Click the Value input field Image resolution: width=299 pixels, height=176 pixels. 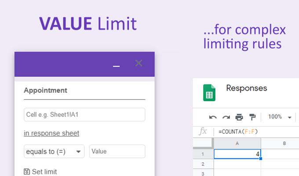pyautogui.click(x=117, y=151)
